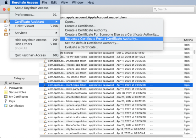Choose Hide Others menu item
196x138 pixels.
point(35,44)
